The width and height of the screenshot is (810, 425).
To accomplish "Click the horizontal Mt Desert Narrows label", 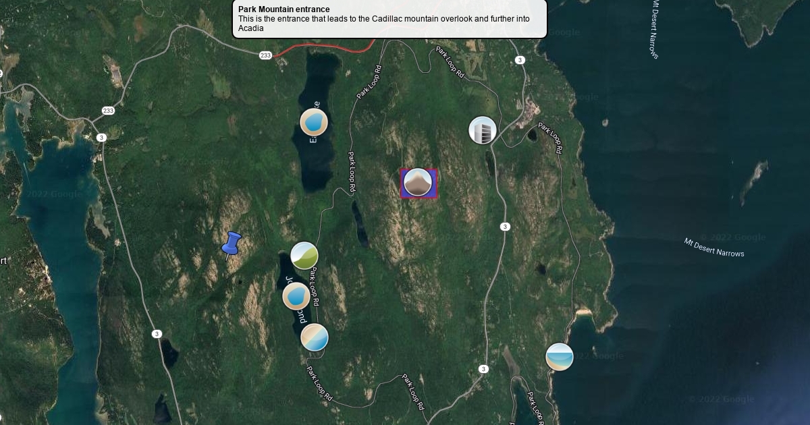I will (x=713, y=248).
